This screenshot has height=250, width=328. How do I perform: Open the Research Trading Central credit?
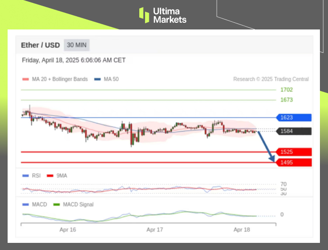click(x=270, y=79)
